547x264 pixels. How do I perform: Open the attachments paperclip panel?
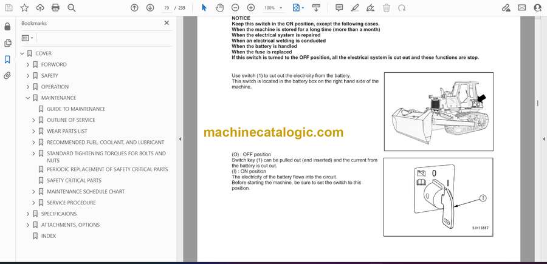pyautogui.click(x=7, y=76)
